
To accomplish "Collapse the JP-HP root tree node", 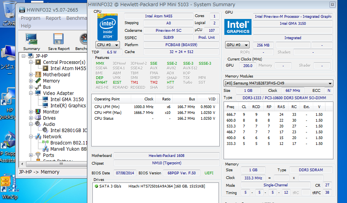I will [x=23, y=56].
